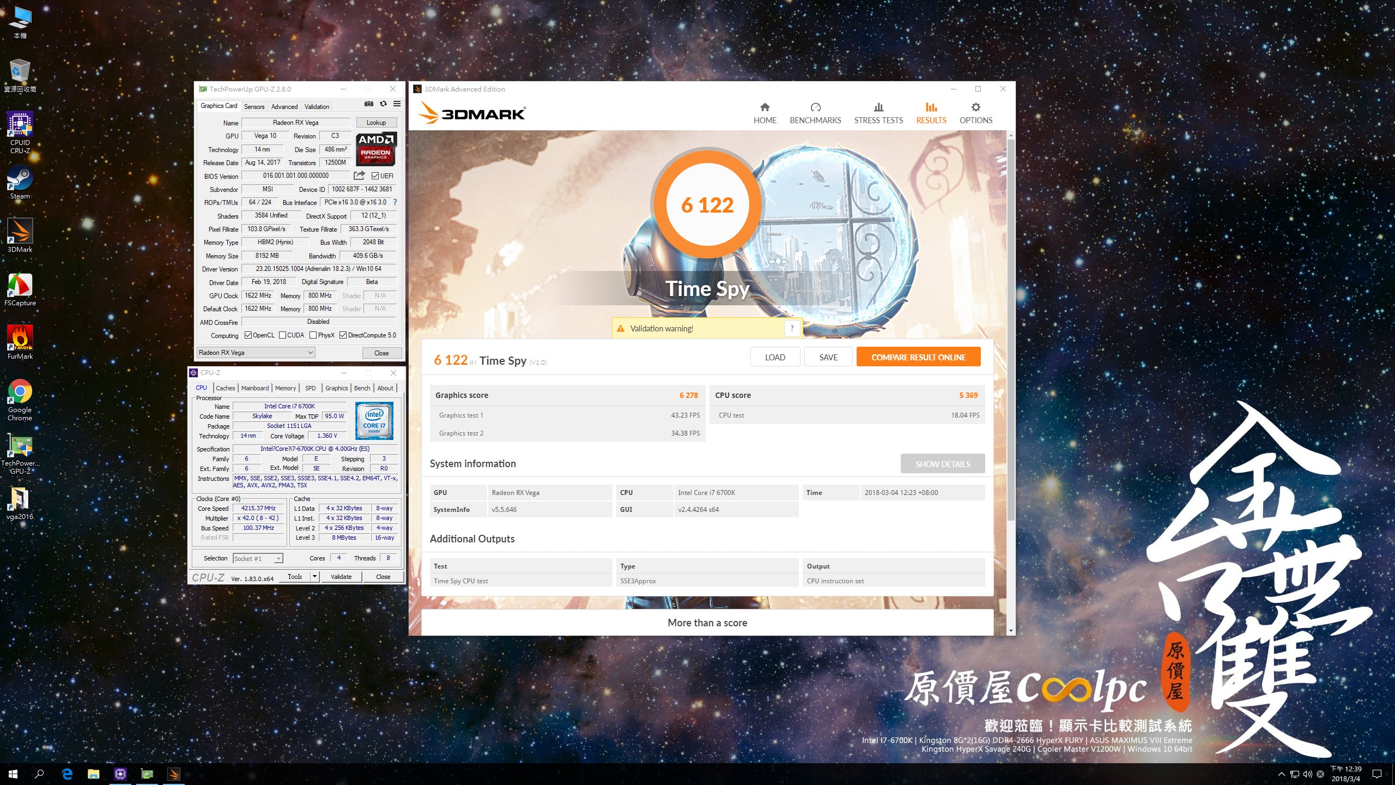Click Lookup button in GPU-Z
The height and width of the screenshot is (785, 1395).
376,123
